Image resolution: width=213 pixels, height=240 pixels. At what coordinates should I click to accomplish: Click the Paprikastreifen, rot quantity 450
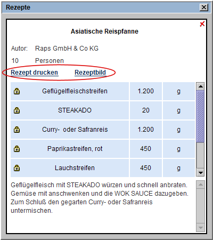click(146, 149)
